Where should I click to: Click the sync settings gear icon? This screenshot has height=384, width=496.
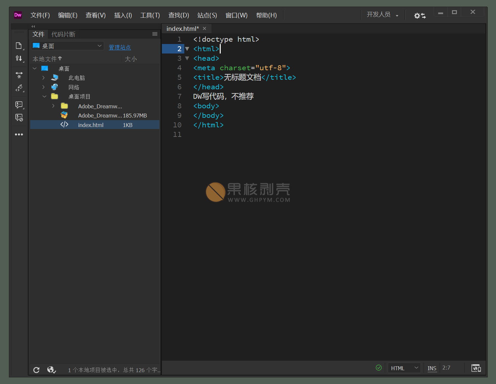[x=419, y=15]
